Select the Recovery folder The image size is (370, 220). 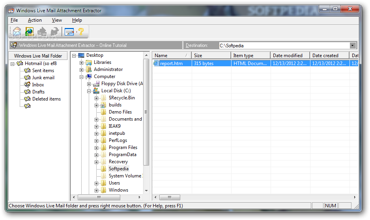(x=118, y=162)
